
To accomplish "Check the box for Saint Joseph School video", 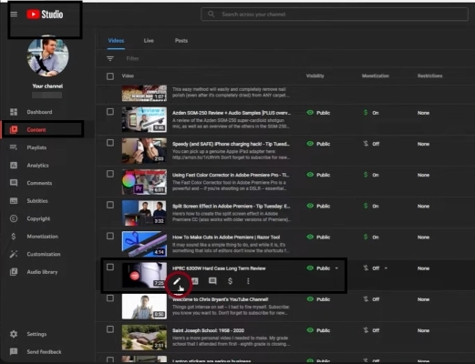I will click(110, 329).
